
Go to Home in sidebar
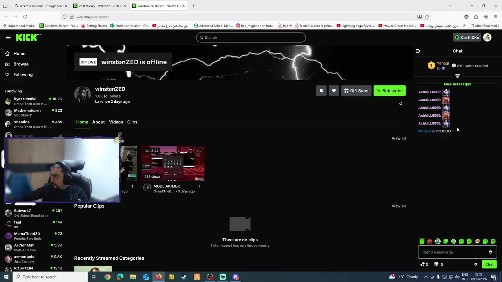[x=15, y=54]
